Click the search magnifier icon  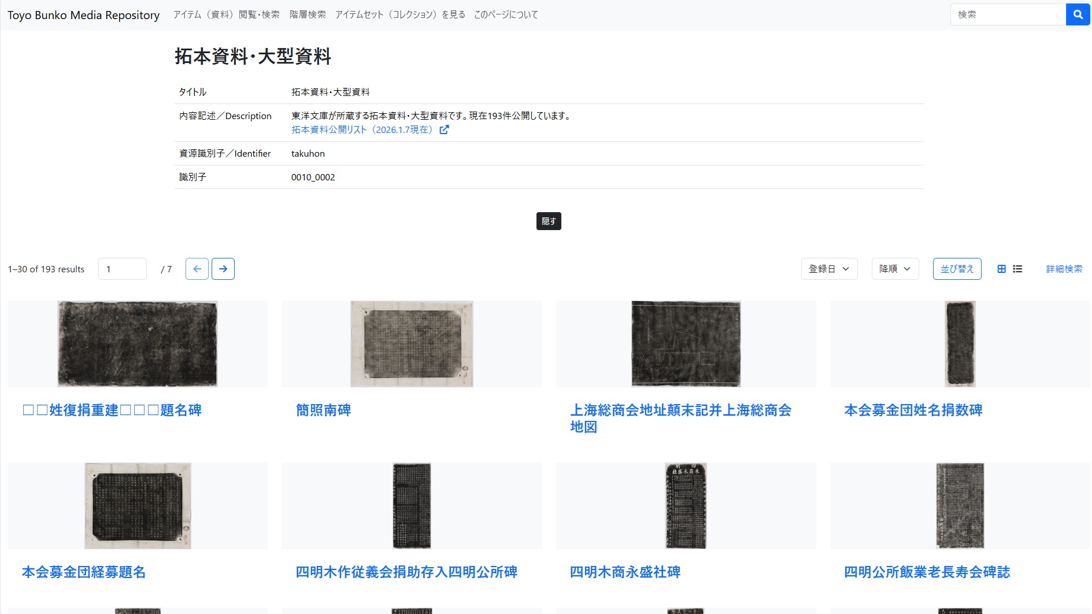point(1077,14)
